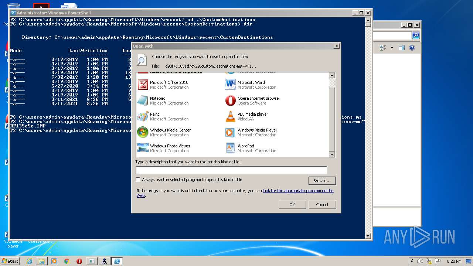Switch to PowerShell taskbar button
The image size is (473, 266).
point(117,261)
